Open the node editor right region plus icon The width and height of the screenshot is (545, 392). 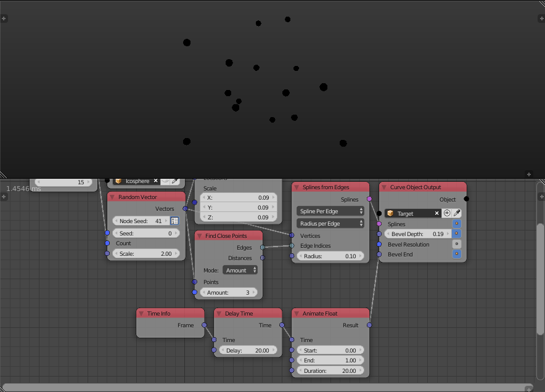point(541,197)
